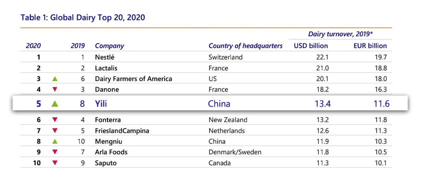The image size is (421, 178).
Task: Click the table title Global Dairy Top 20
Action: pos(83,18)
